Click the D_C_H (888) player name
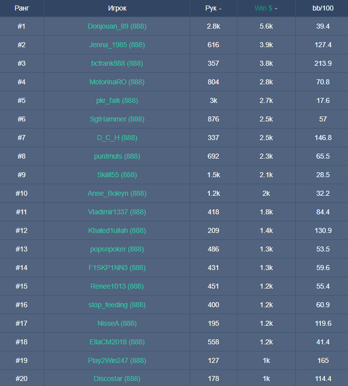The height and width of the screenshot is (386, 348). tap(117, 138)
